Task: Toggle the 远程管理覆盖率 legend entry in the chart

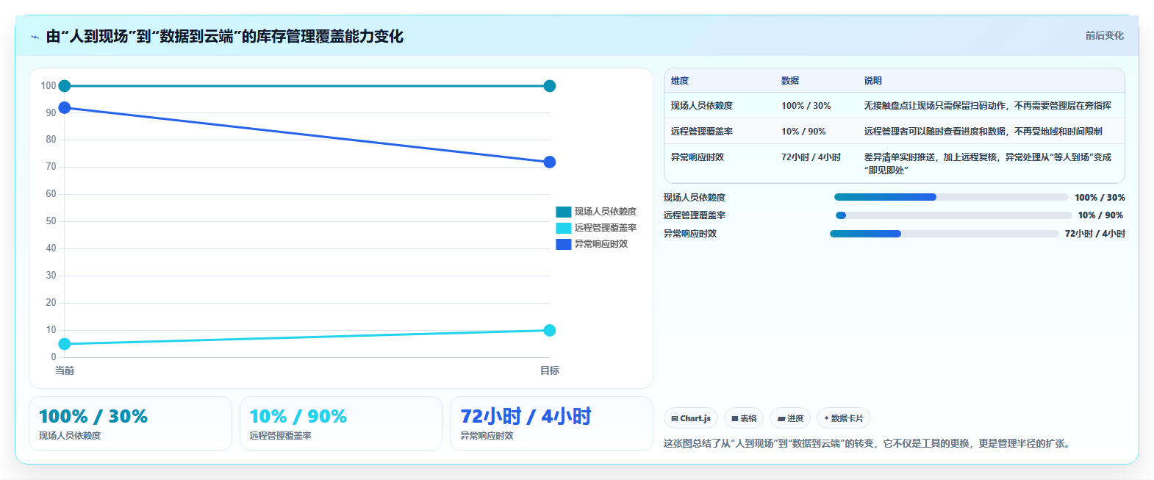Action: (x=596, y=228)
